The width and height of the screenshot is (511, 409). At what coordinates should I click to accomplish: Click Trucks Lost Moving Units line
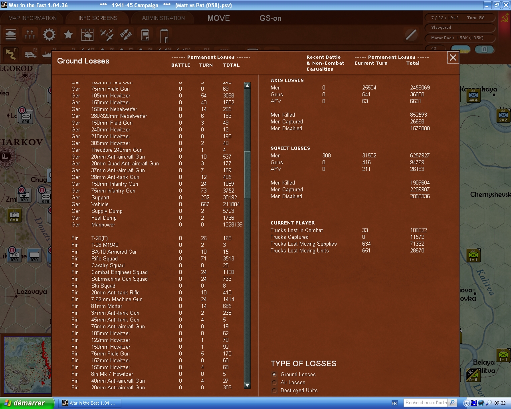[349, 250]
